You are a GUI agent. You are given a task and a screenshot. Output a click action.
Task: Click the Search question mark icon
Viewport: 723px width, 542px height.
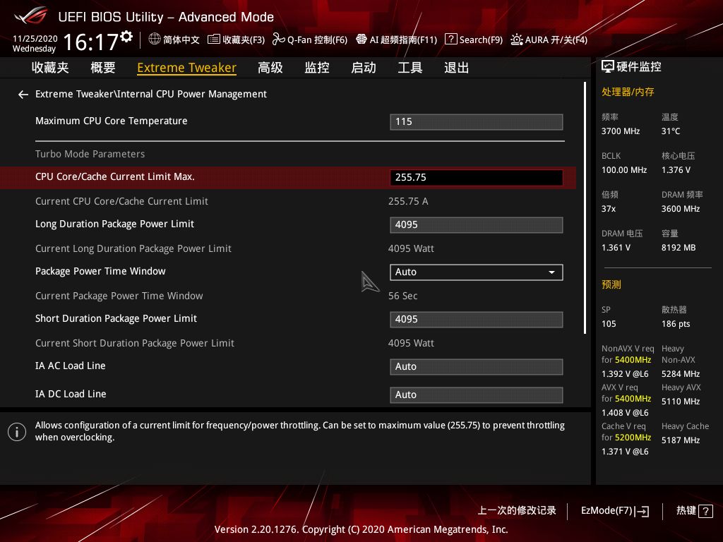tap(450, 40)
